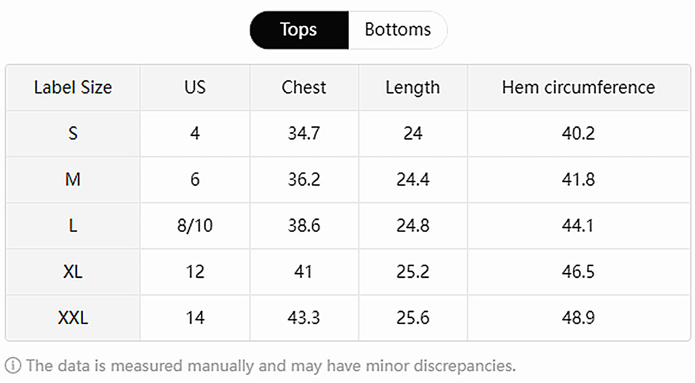Viewport: 695px width, 383px height.
Task: Select the Tops tab
Action: [299, 30]
